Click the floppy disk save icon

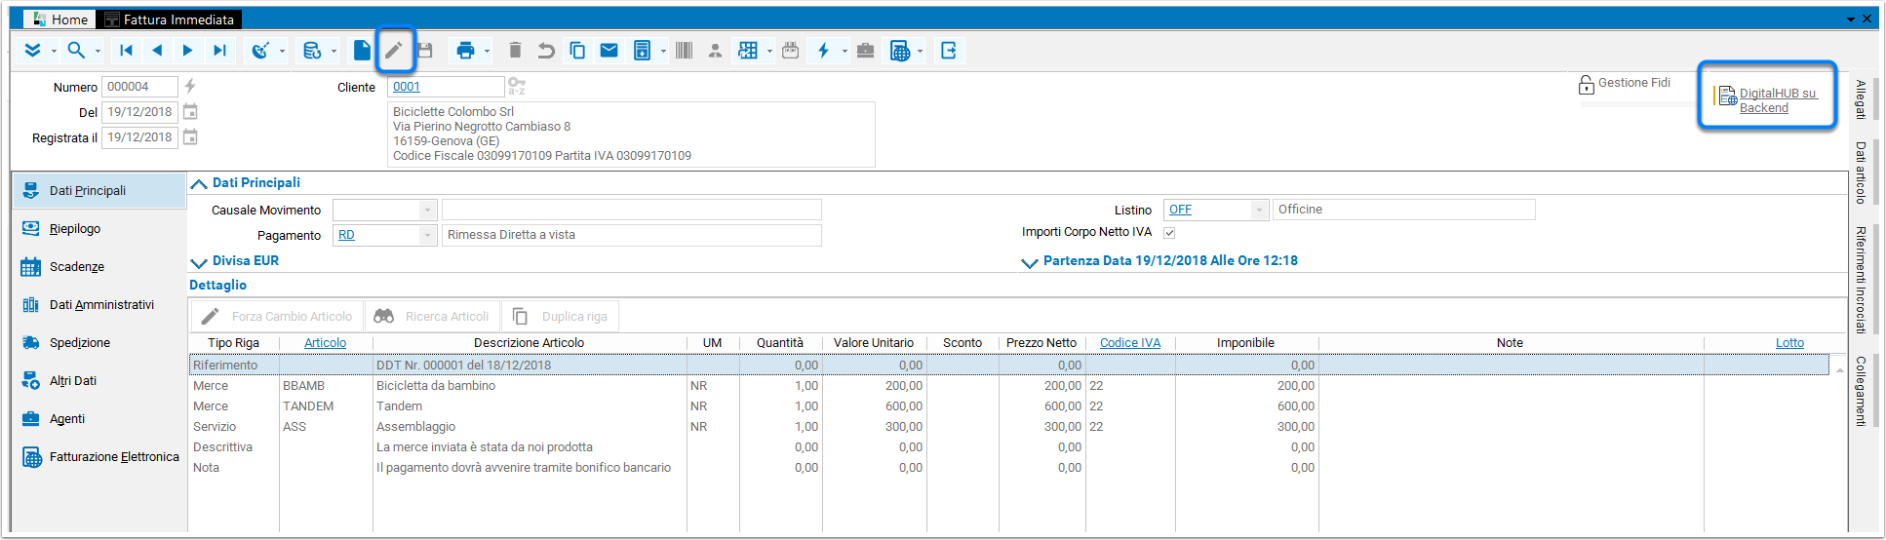[x=425, y=51]
